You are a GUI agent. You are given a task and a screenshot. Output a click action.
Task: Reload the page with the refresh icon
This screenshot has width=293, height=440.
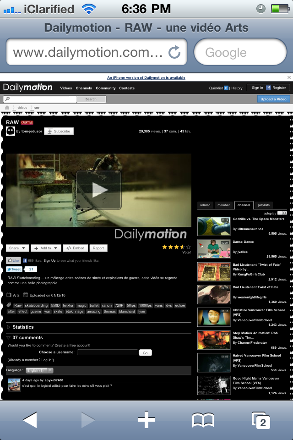click(174, 52)
